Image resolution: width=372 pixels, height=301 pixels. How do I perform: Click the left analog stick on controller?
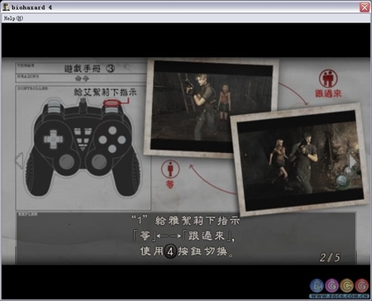point(66,162)
